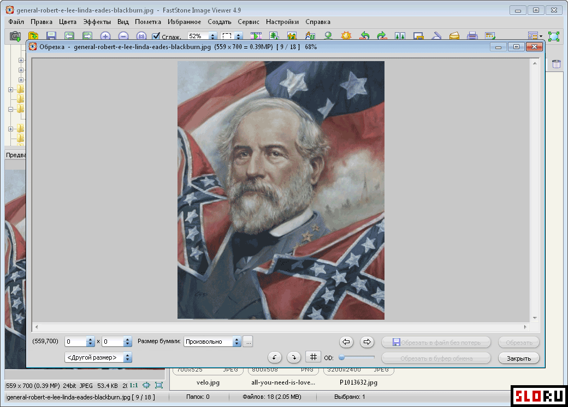The height and width of the screenshot is (407, 568).
Task: Open the Эффекты menu
Action: [97, 22]
